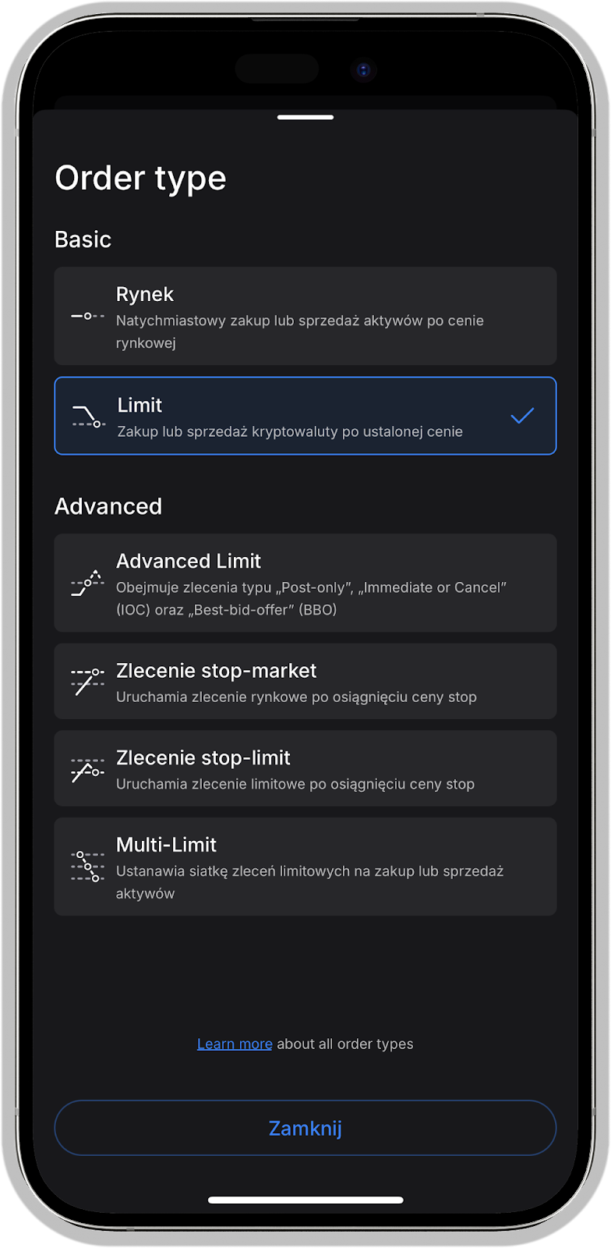
Task: Click the Limit order type icon
Action: (x=88, y=417)
